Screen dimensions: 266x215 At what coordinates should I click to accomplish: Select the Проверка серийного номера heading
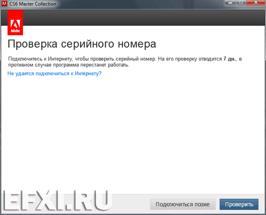tap(82, 44)
